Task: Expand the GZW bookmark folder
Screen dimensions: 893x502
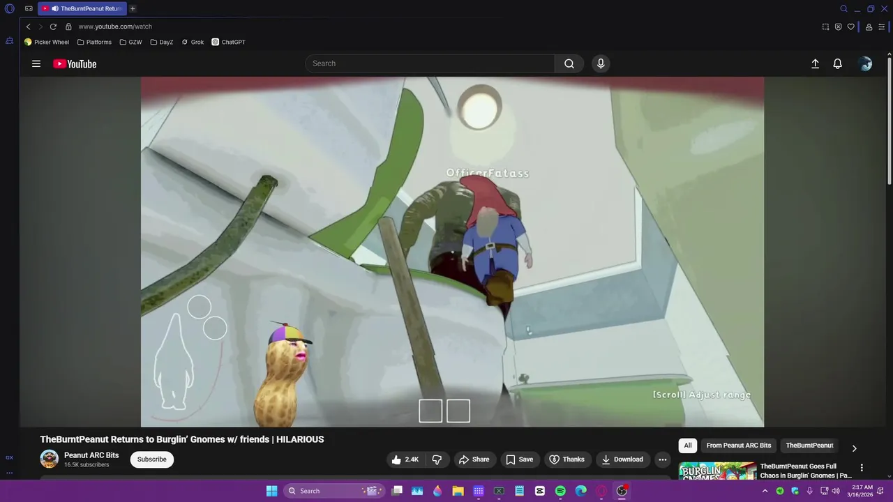Action: [x=130, y=42]
